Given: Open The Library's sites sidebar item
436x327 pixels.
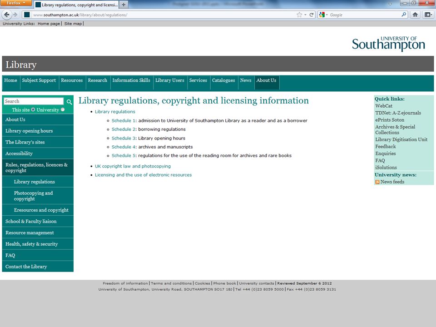Looking at the screenshot, I should pyautogui.click(x=38, y=142).
